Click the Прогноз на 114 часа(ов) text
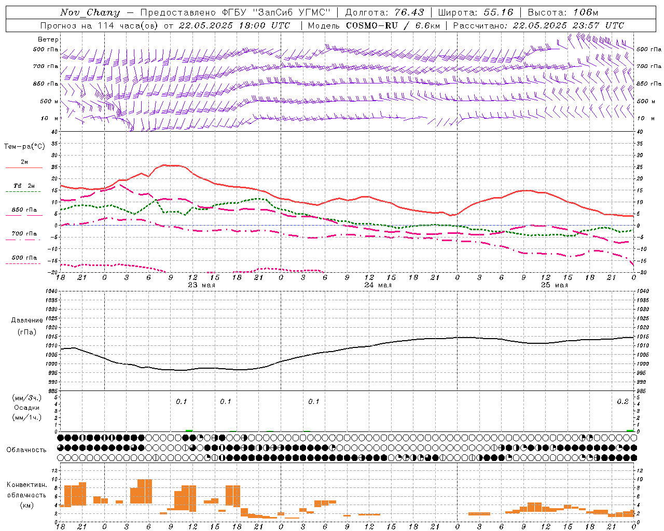The width and height of the screenshot is (664, 531). (x=100, y=25)
